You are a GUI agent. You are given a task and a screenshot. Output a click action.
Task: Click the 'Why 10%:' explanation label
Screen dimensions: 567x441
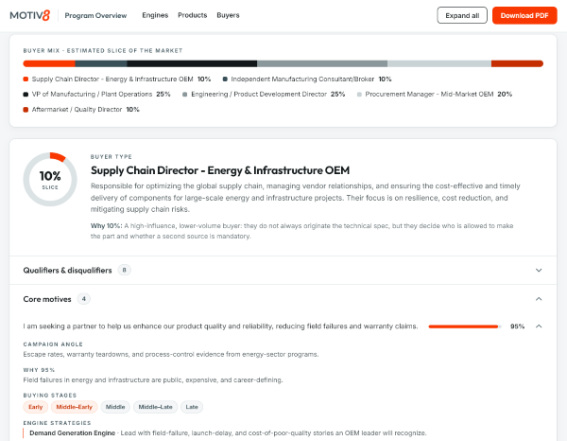click(106, 226)
